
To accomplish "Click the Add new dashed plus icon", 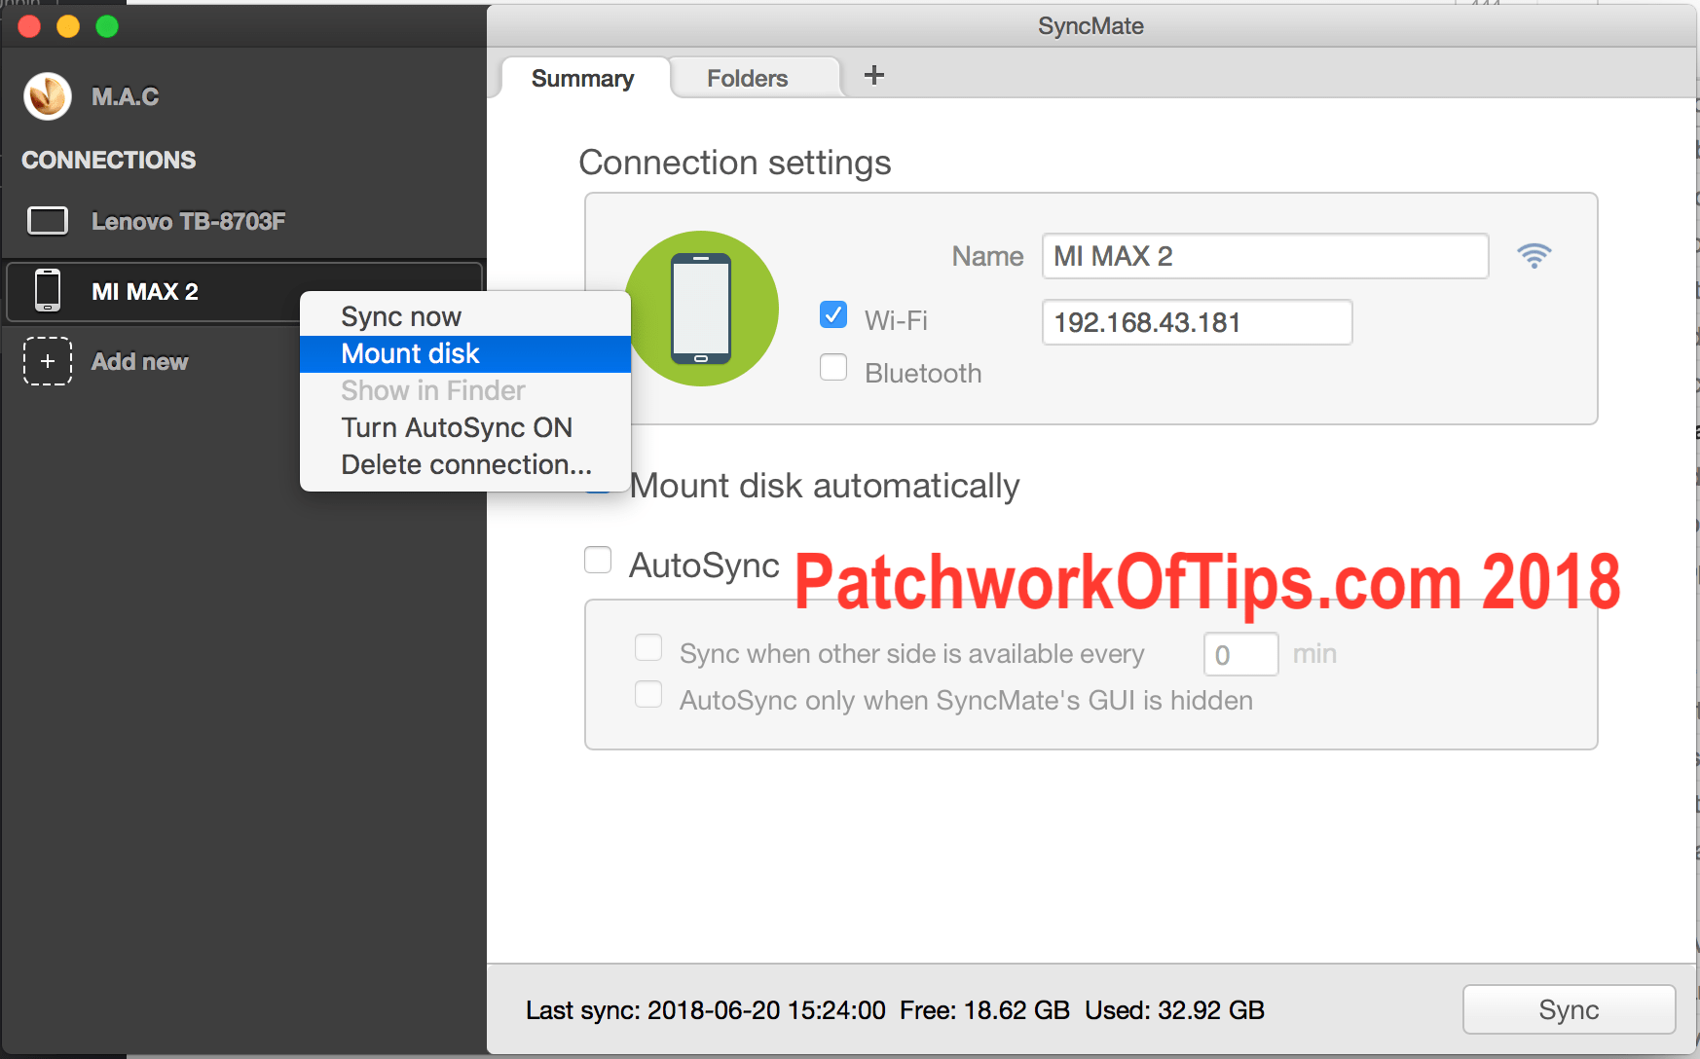I will coord(48,361).
